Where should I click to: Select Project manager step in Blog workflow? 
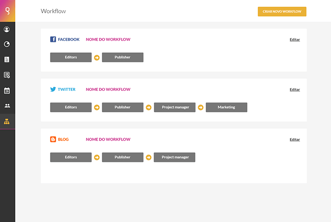click(x=174, y=157)
